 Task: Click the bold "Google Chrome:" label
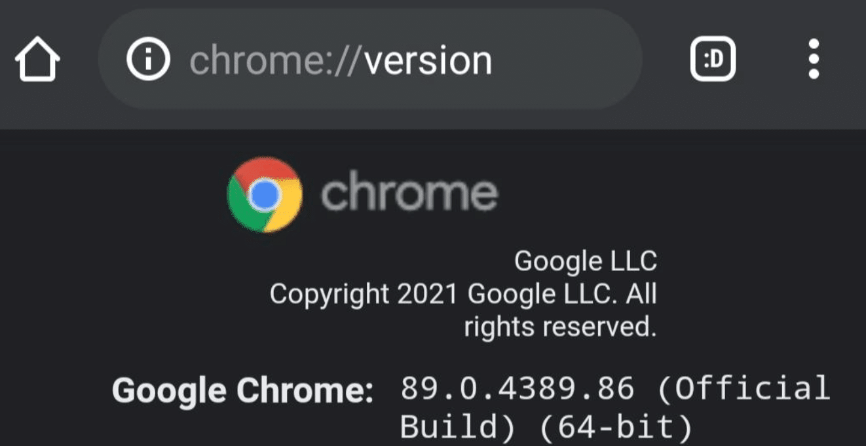pos(242,391)
